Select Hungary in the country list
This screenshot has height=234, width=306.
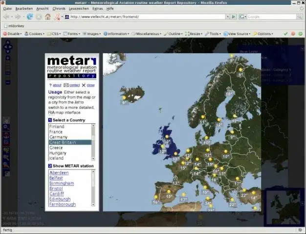[70, 153]
